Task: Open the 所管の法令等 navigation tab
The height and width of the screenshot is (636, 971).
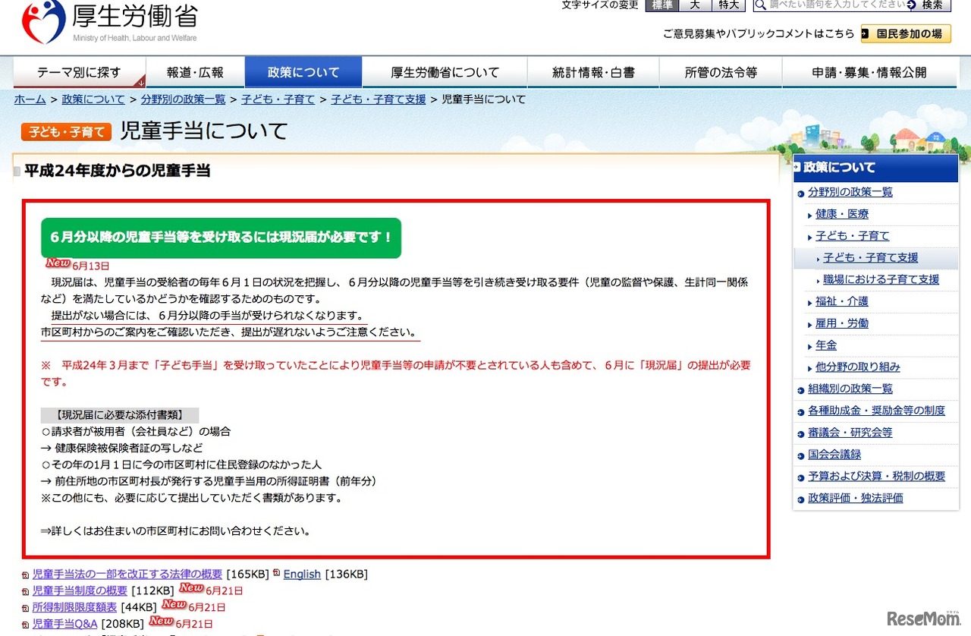Action: point(721,73)
